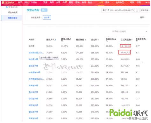Click the blue badge next to 搜索词查询 title
Viewport: 151px width, 123px height.
[44, 10]
